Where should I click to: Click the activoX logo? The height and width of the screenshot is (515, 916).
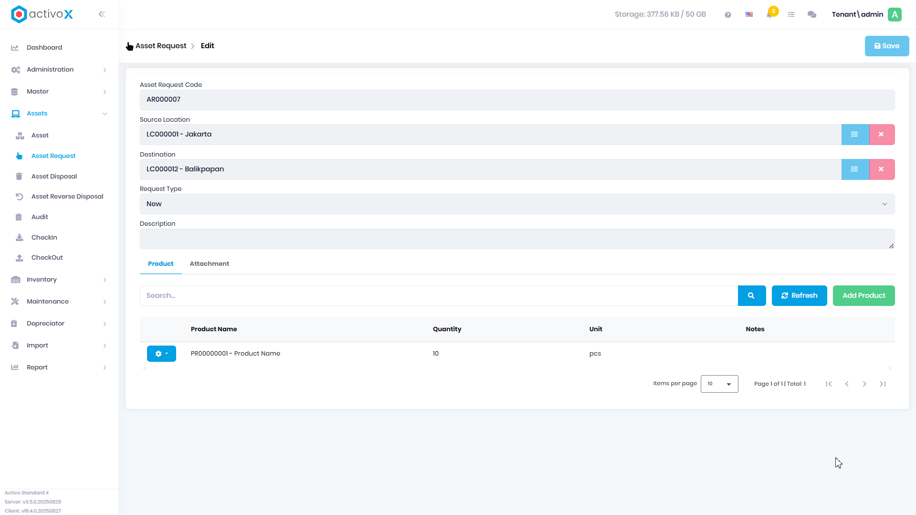[x=42, y=14]
